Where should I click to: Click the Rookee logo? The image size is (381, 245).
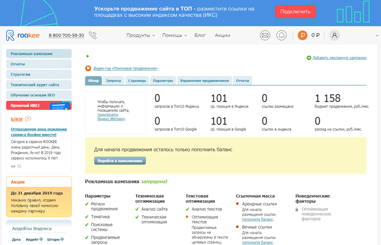[22, 35]
